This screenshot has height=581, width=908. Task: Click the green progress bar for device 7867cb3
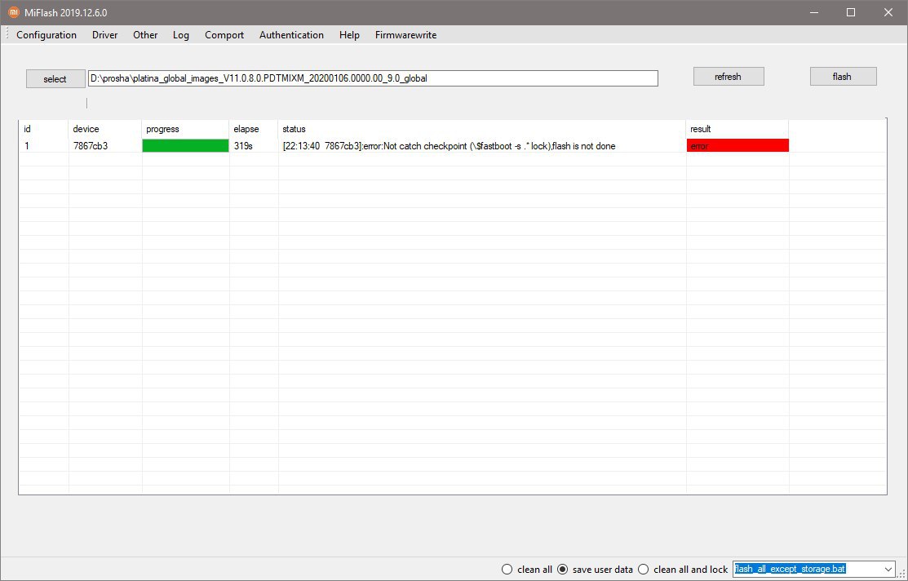[186, 146]
